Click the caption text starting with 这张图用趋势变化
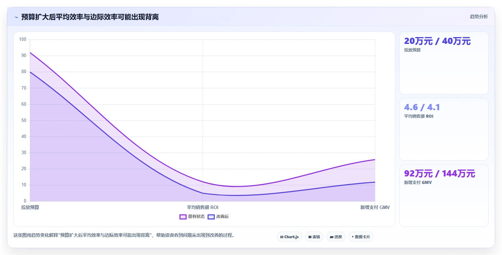This screenshot has height=255, width=502. [x=124, y=235]
